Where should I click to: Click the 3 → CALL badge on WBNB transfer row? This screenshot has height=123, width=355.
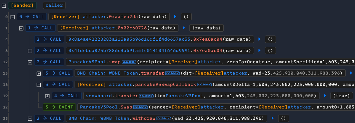point(58,73)
